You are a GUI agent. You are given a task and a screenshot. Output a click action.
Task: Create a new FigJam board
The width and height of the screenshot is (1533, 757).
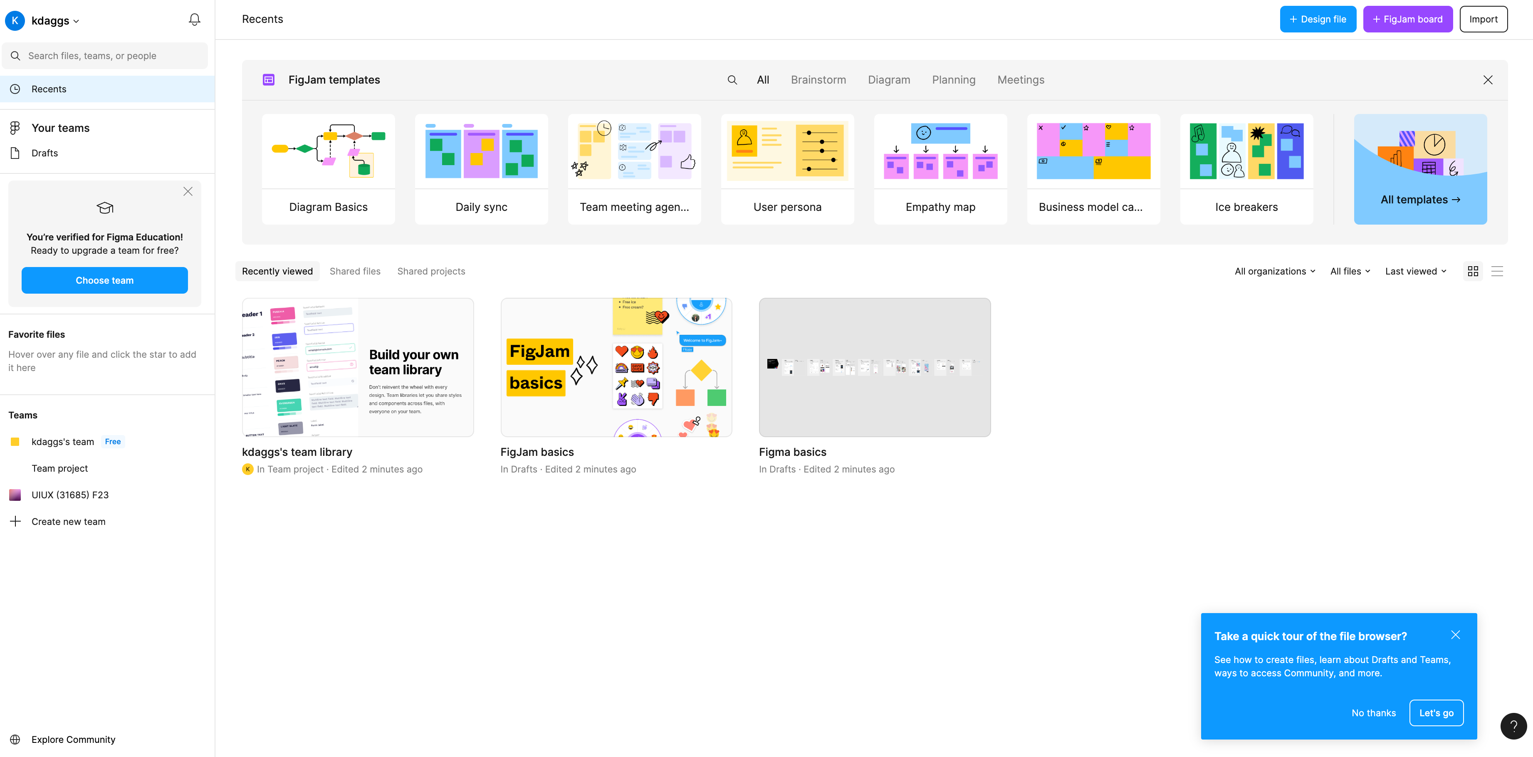coord(1408,19)
